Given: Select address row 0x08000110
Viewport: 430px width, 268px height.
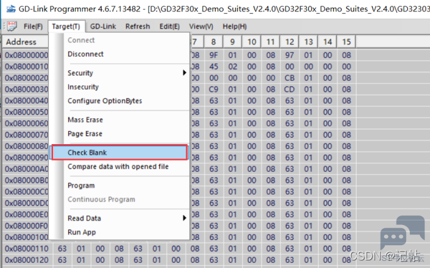Looking at the screenshot, I should [27, 248].
